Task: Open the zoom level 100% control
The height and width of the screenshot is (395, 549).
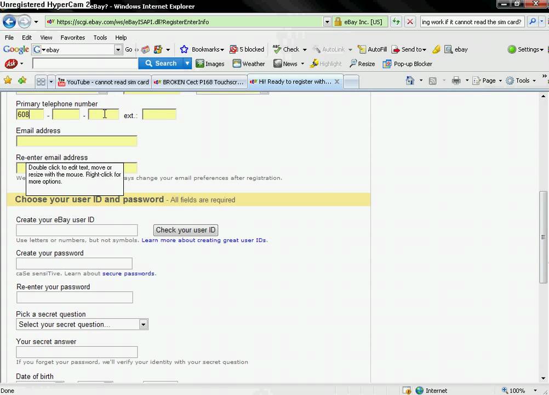Action: pyautogui.click(x=519, y=391)
